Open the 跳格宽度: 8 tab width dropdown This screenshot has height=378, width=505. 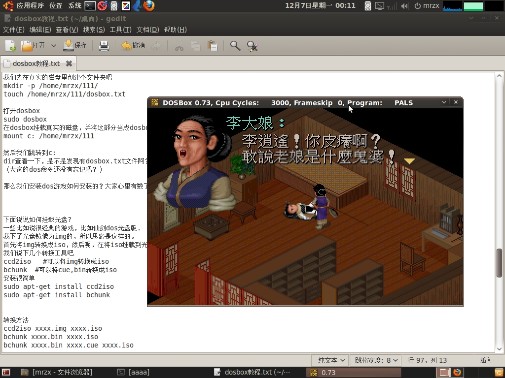[375, 360]
